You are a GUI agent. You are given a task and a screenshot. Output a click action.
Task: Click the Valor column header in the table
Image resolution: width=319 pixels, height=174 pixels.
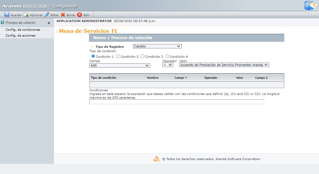[x=239, y=78]
